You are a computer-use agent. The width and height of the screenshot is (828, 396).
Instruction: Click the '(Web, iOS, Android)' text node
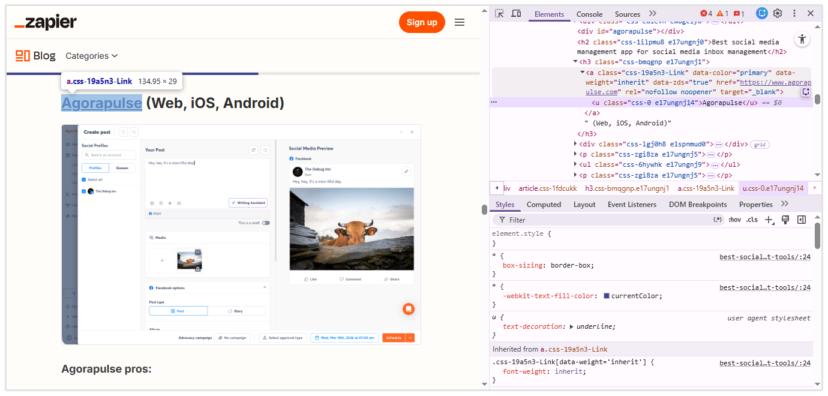pos(628,123)
